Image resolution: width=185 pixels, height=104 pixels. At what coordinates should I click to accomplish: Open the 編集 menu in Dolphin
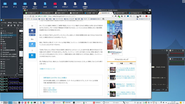point(10,23)
